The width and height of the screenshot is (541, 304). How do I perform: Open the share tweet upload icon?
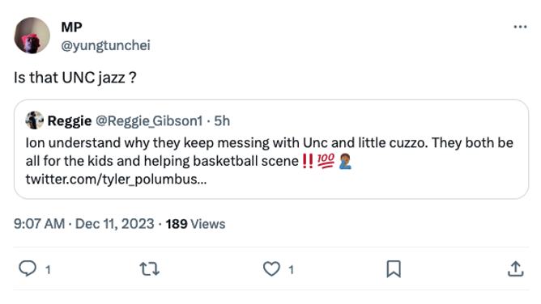point(516,269)
